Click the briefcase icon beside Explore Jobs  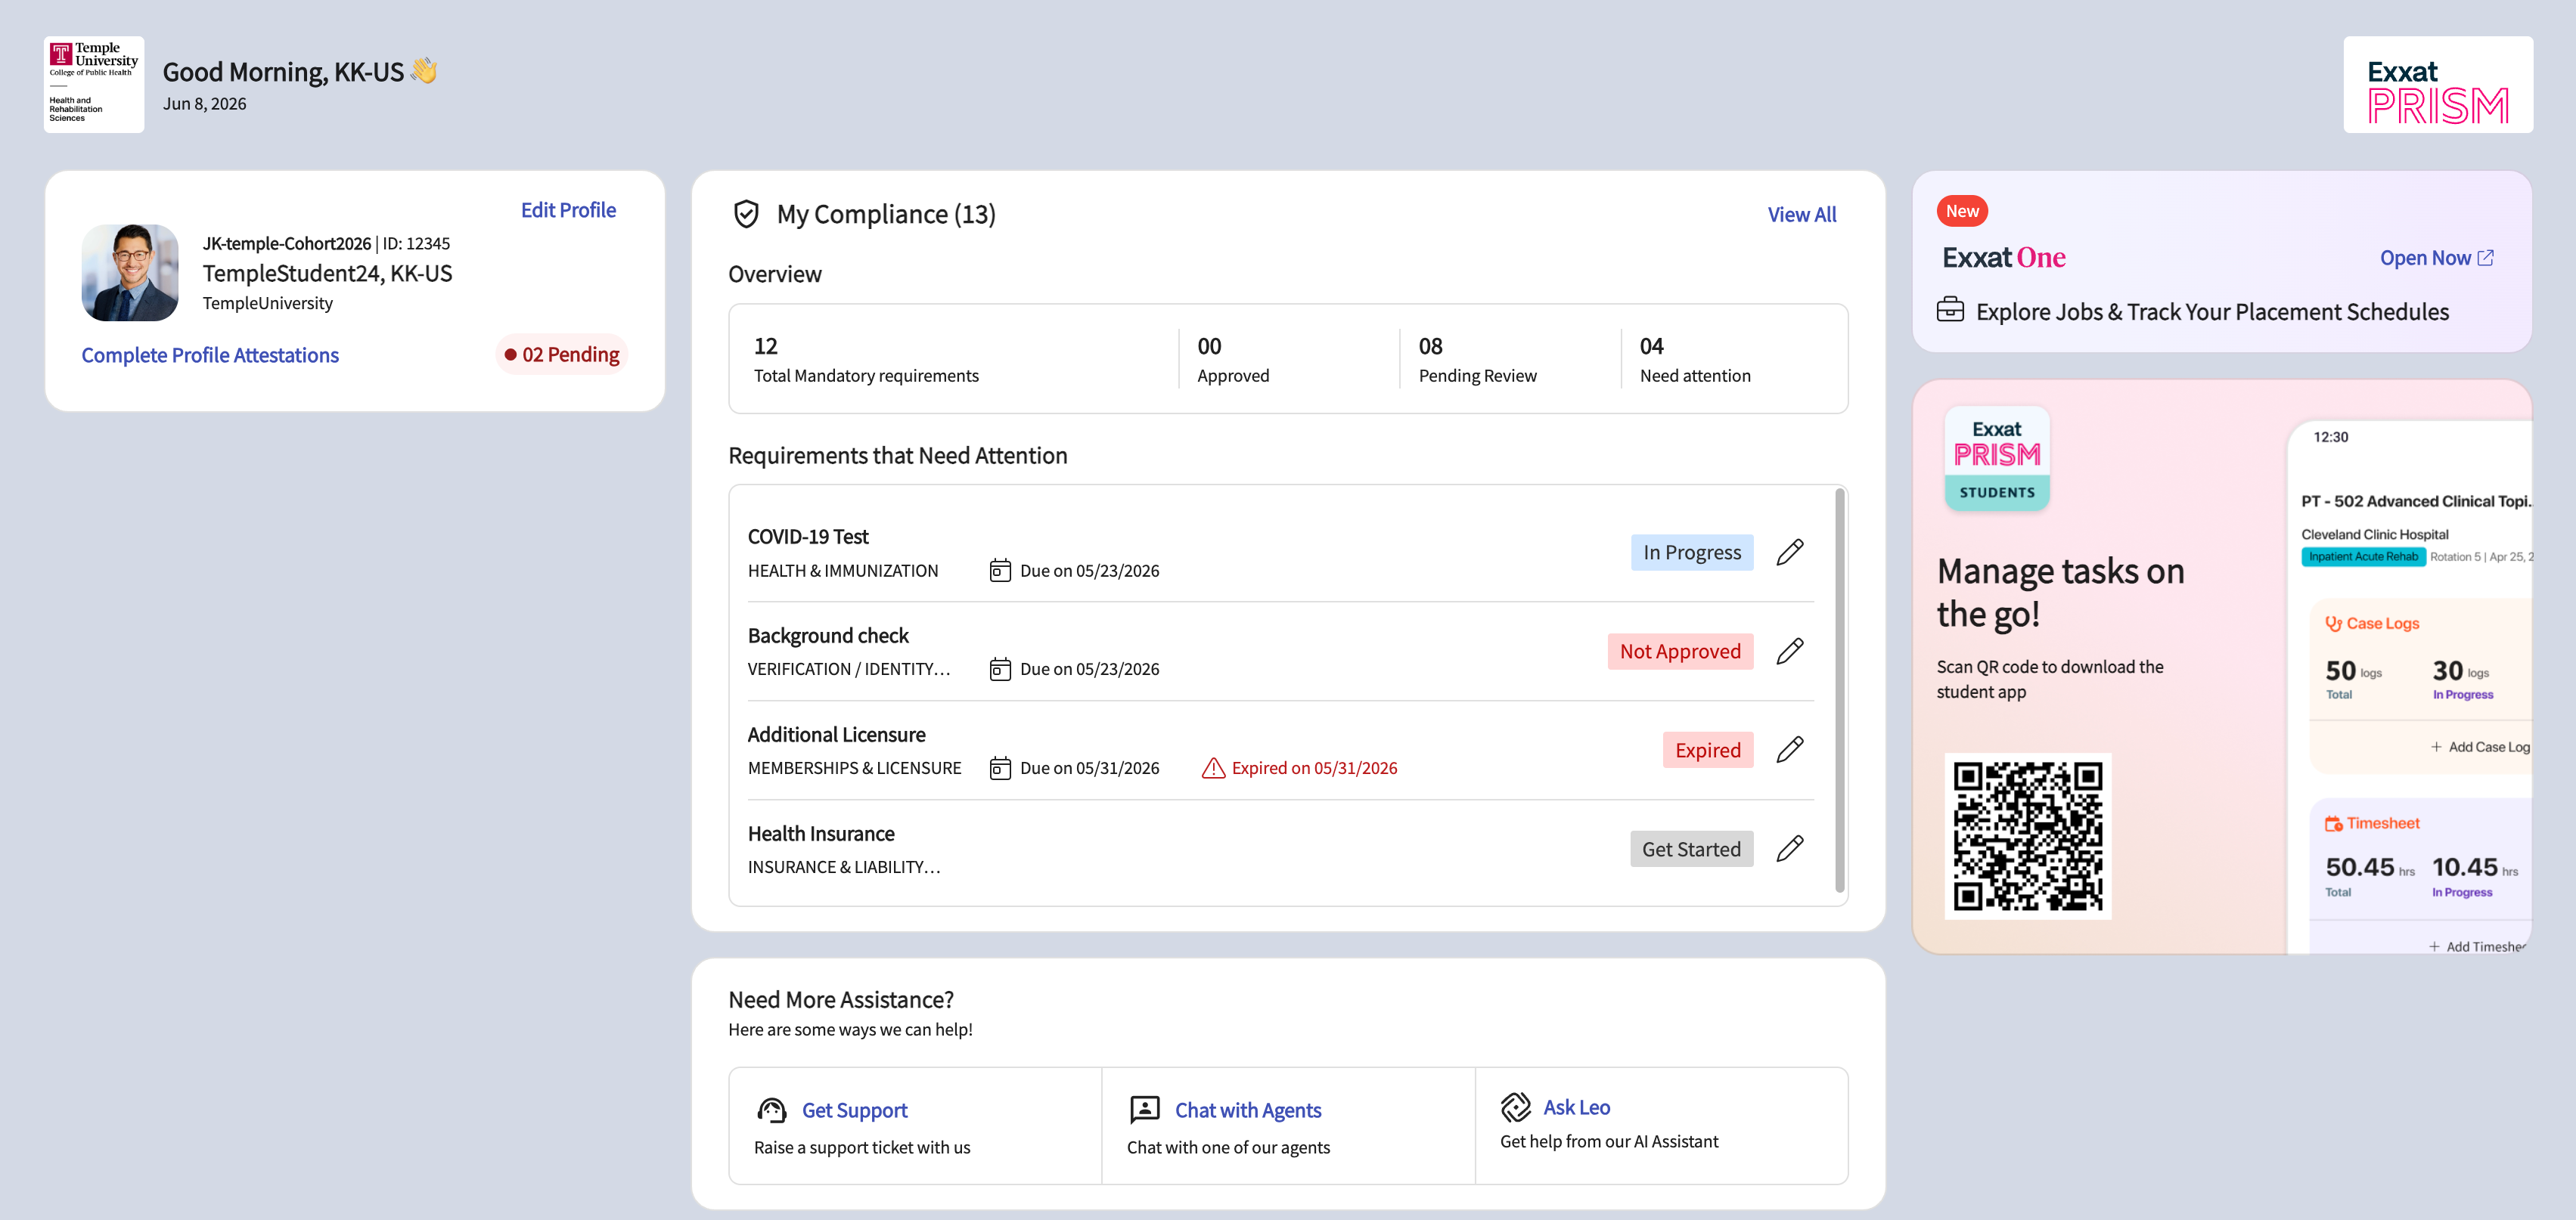point(1950,310)
